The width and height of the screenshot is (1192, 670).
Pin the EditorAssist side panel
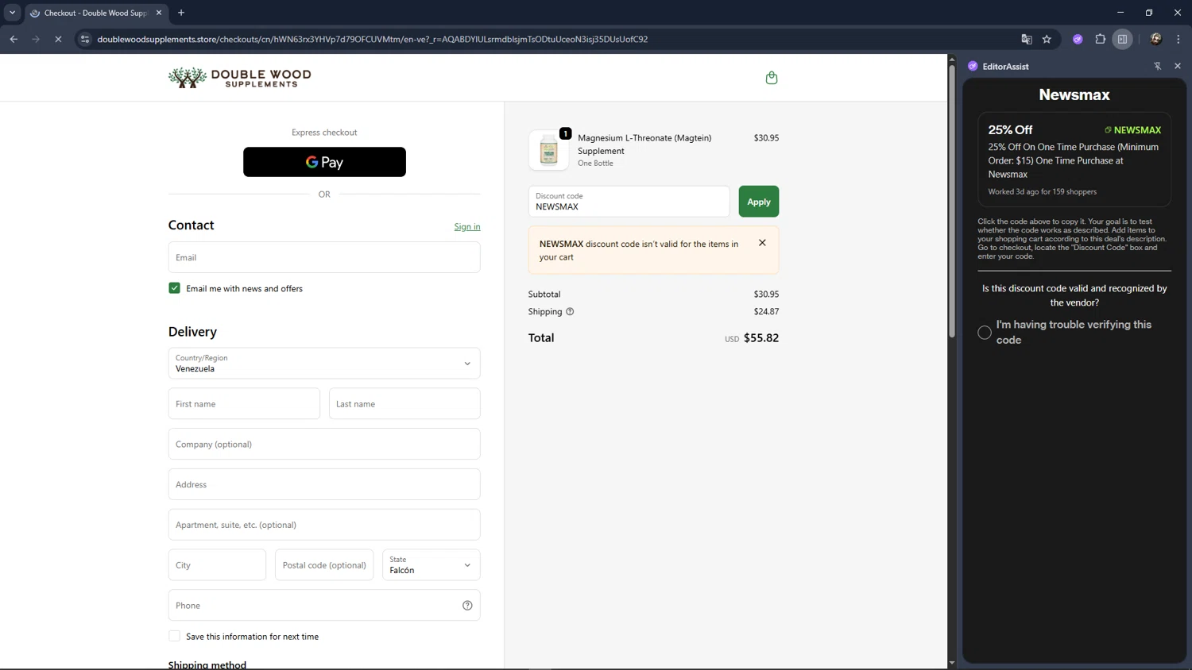(x=1157, y=67)
